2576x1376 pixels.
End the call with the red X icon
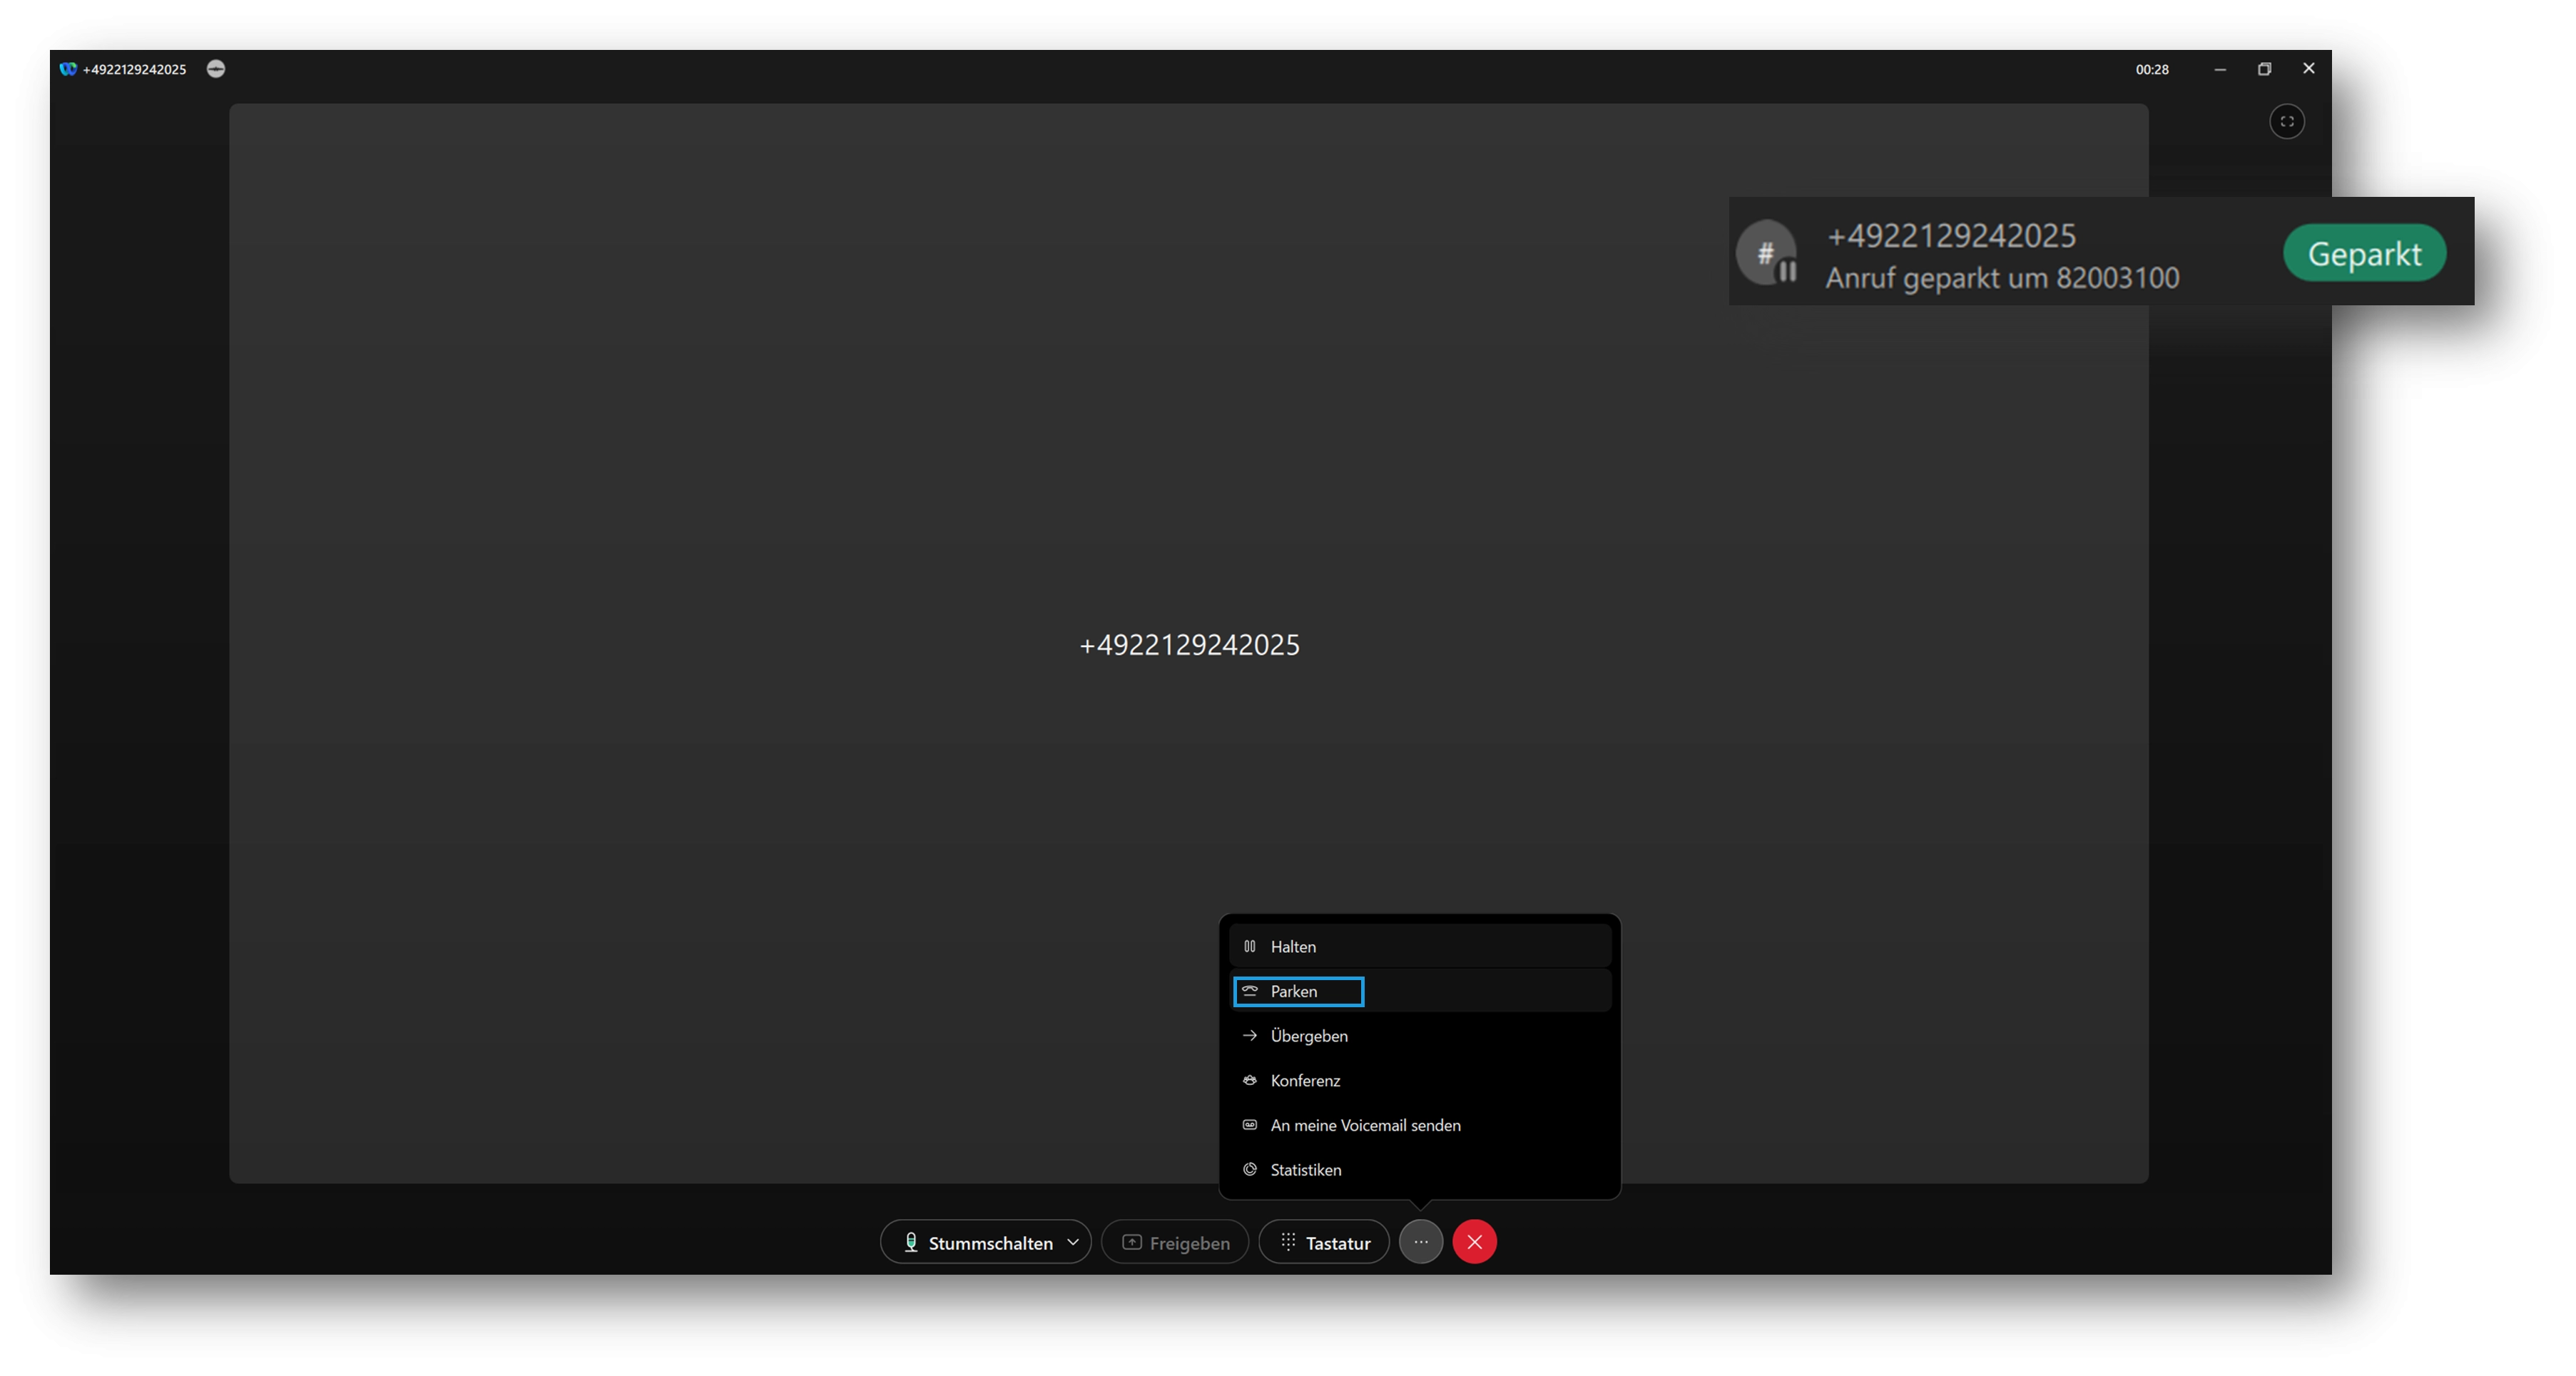[1474, 1242]
